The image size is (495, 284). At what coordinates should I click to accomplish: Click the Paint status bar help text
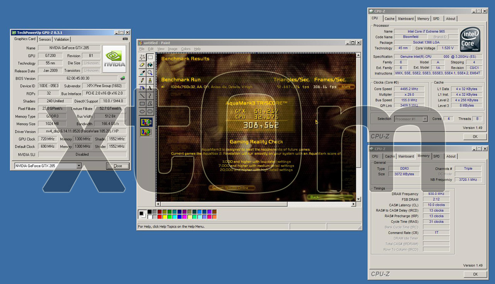point(171,227)
